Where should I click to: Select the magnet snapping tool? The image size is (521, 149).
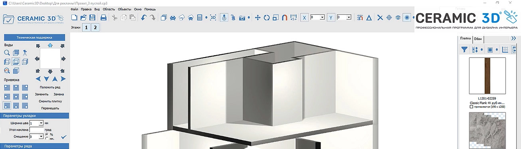click(x=284, y=18)
